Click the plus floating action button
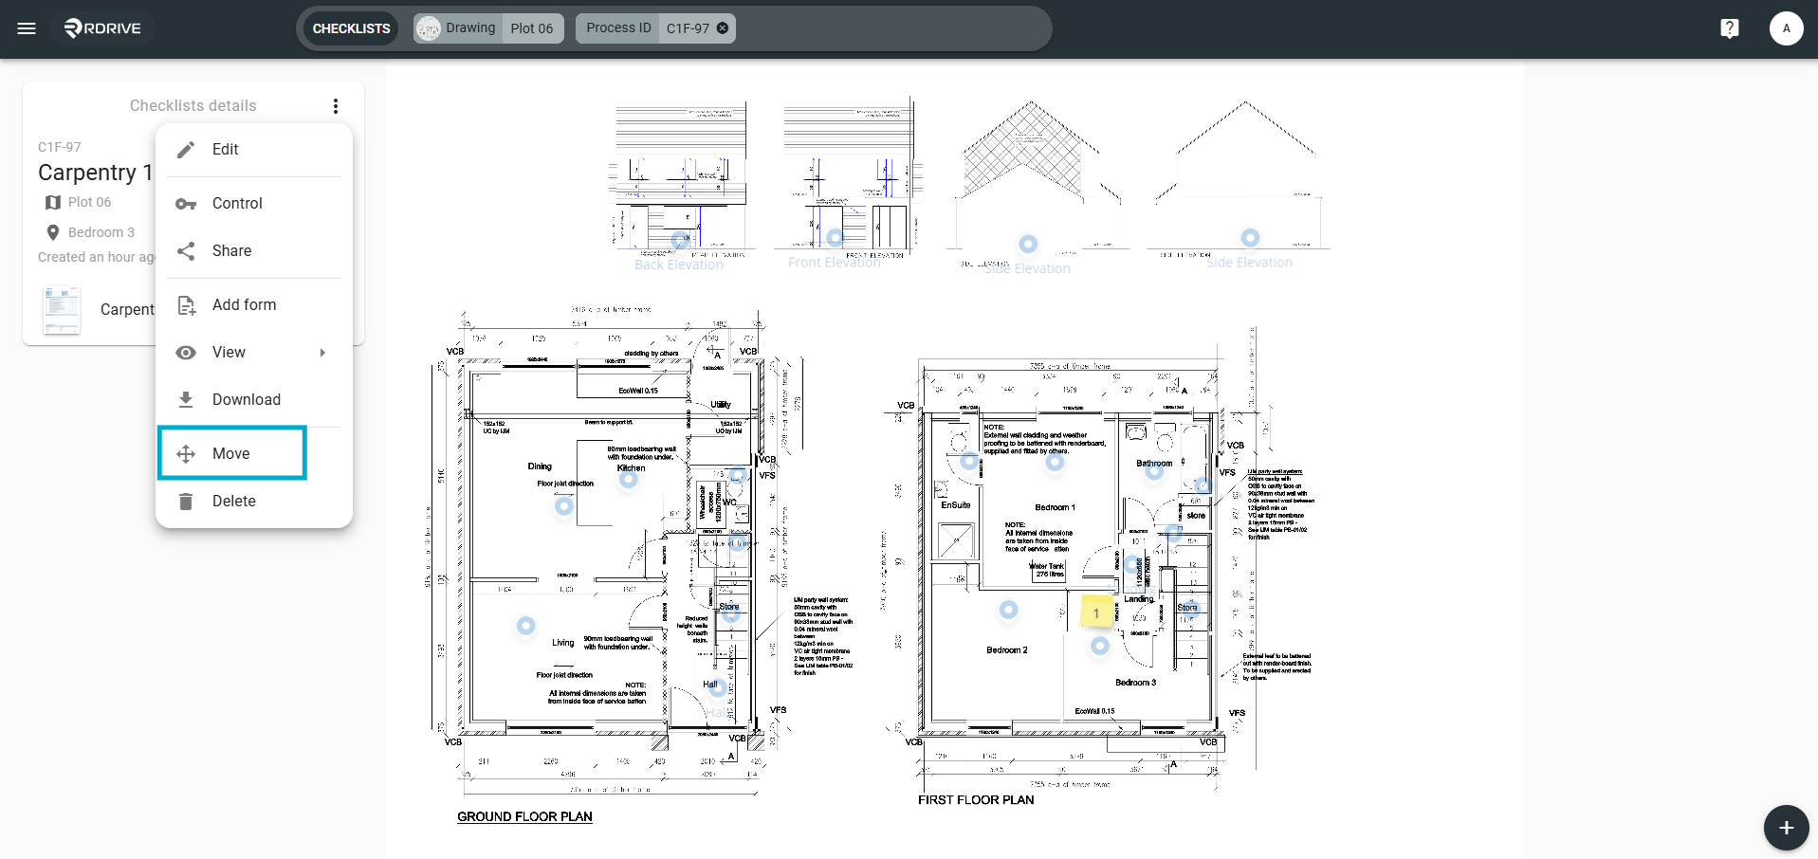 coord(1786,828)
